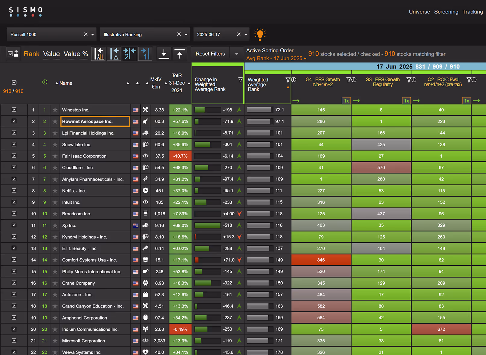The width and height of the screenshot is (486, 355).
Task: Switch display to Rank mode
Action: tap(32, 54)
